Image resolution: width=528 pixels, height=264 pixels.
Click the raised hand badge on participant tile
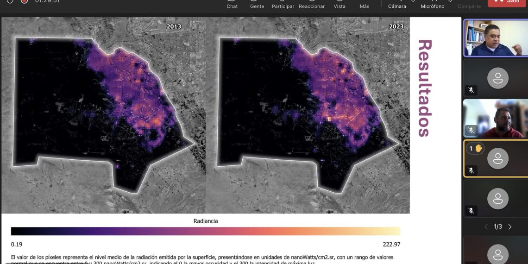[x=475, y=148]
